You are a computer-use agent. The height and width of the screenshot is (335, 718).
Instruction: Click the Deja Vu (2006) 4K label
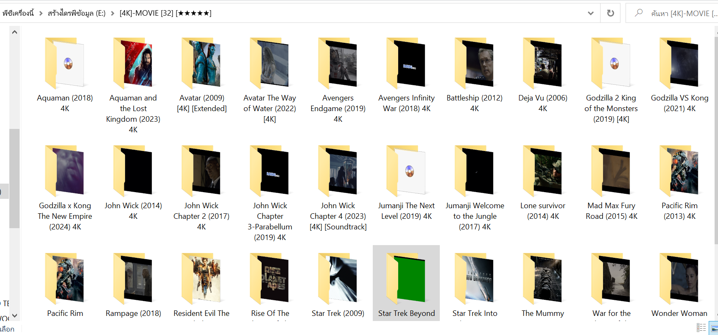click(x=543, y=103)
